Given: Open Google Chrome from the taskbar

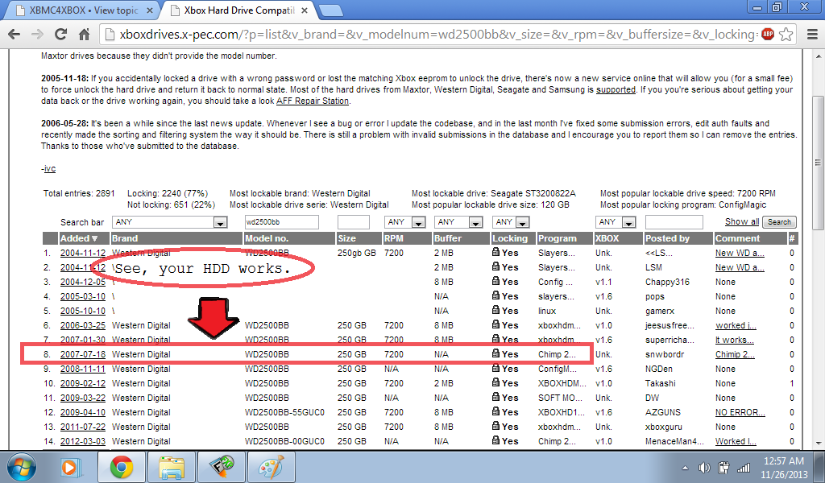Looking at the screenshot, I should [x=122, y=467].
